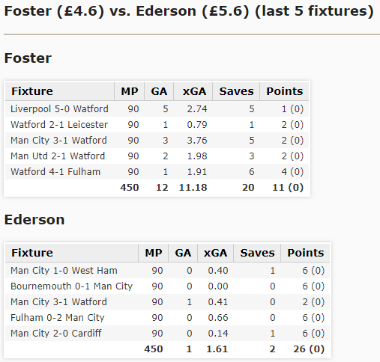Click the Man Utd 2-1 Watford row
The image size is (380, 362).
click(157, 156)
